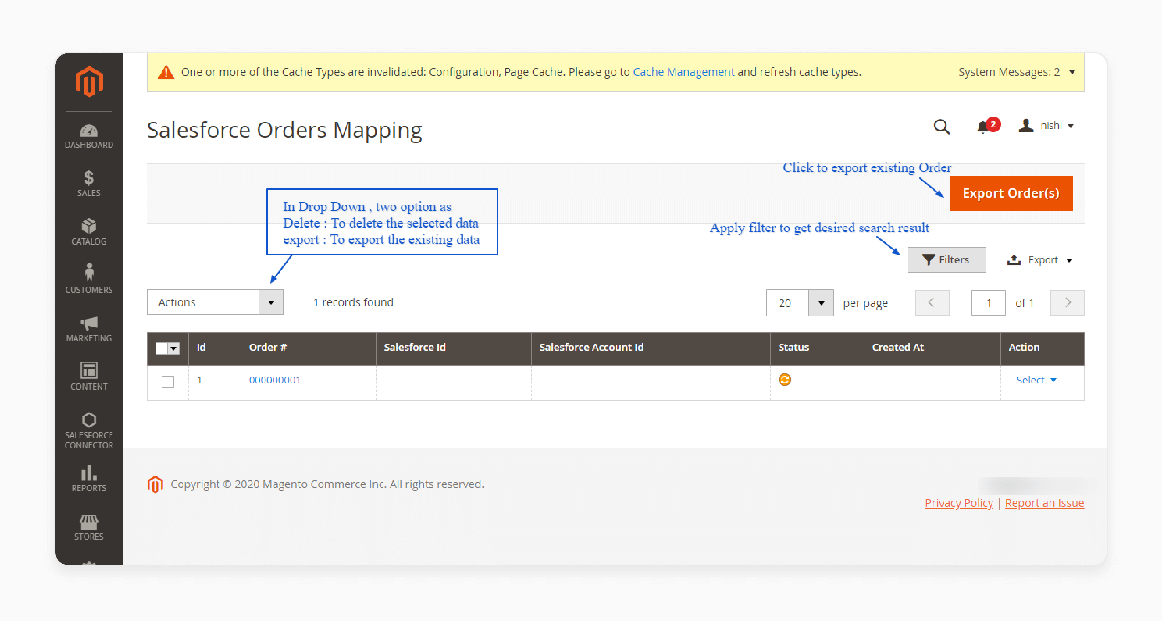Image resolution: width=1162 pixels, height=621 pixels.
Task: Open the Content menu in the sidebar
Action: (89, 377)
